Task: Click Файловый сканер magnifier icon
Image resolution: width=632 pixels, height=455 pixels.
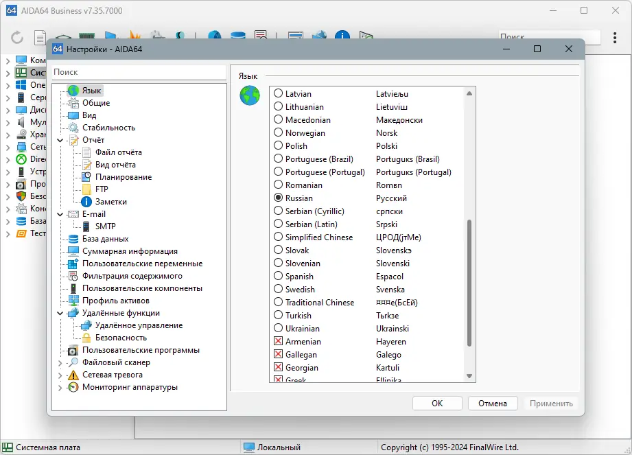Action: pyautogui.click(x=73, y=362)
